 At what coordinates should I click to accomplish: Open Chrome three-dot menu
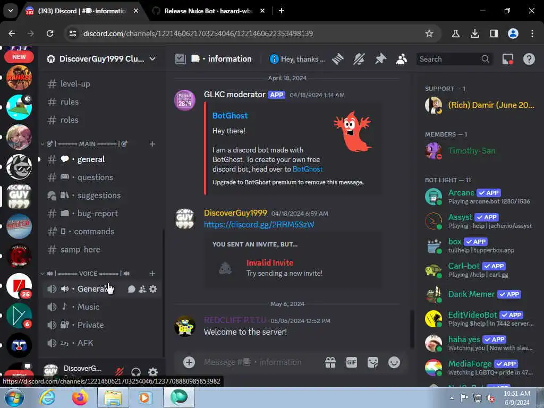tap(532, 33)
